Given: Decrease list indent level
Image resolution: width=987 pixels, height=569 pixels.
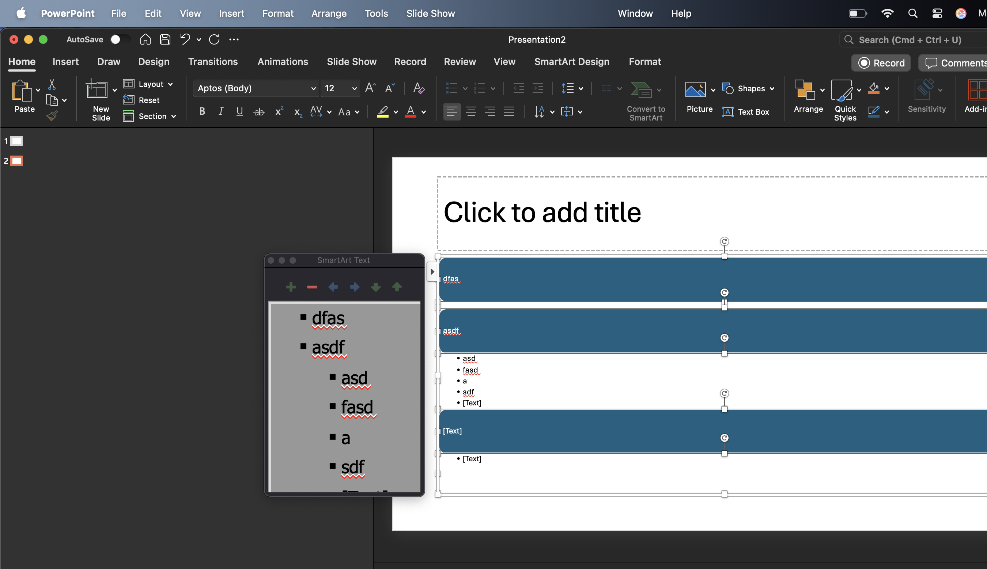Looking at the screenshot, I should click(x=518, y=88).
